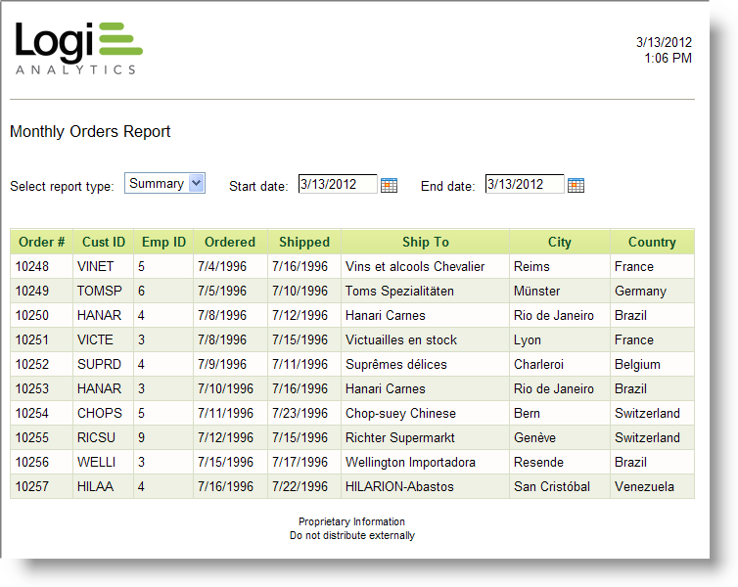Click Ship To Richter Supermarkt
Image resolution: width=738 pixels, height=587 pixels.
[400, 437]
